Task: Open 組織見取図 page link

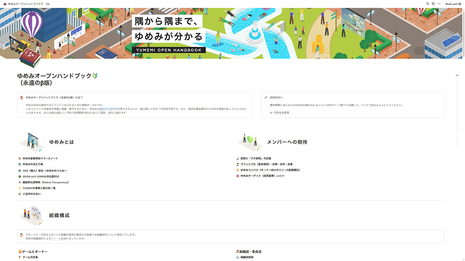Action: (247, 257)
